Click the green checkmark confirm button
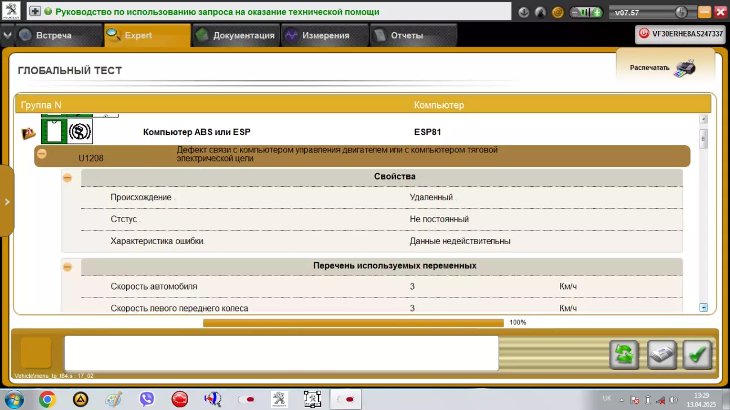Viewport: 730px width, 410px height. click(x=697, y=355)
